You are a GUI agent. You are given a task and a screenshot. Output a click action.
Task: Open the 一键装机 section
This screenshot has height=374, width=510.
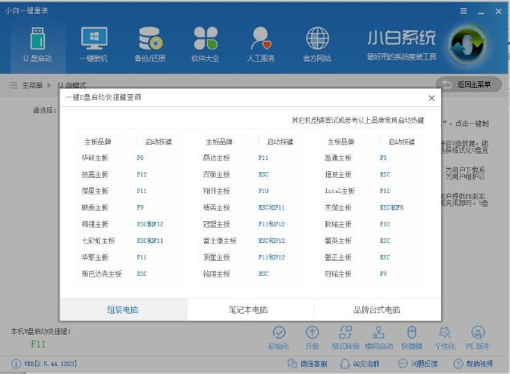coord(94,45)
